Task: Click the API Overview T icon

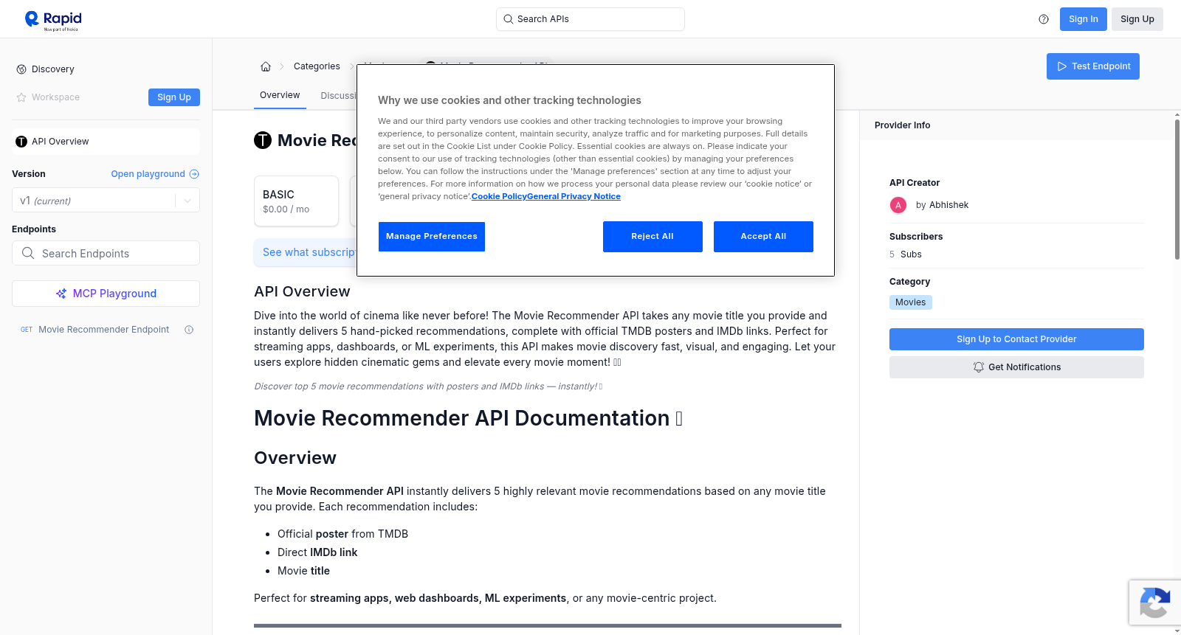Action: 21,142
